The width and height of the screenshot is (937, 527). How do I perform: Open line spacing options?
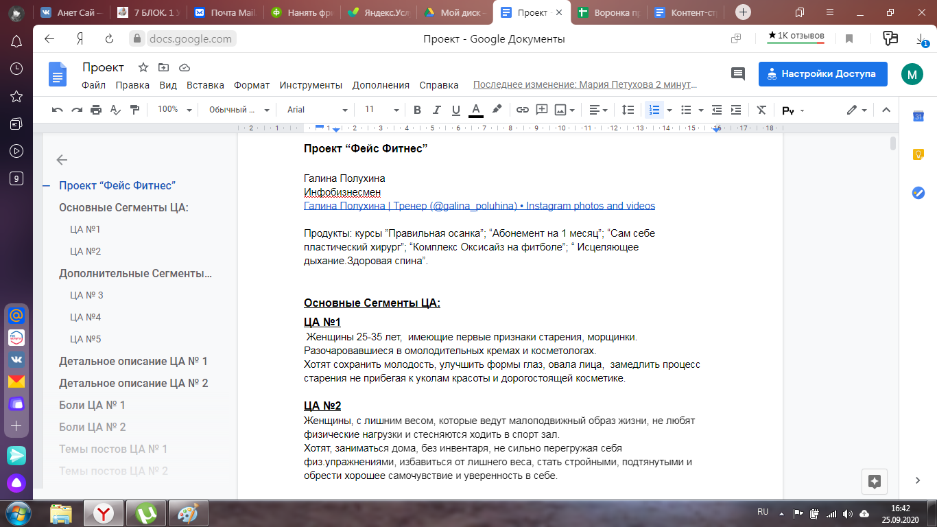click(x=628, y=110)
